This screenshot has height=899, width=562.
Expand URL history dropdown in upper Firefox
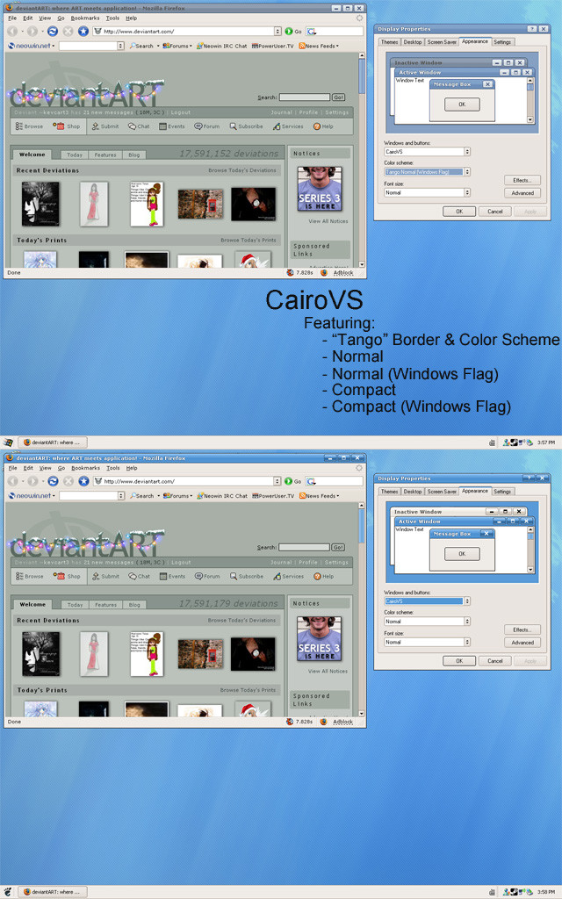coord(277,32)
